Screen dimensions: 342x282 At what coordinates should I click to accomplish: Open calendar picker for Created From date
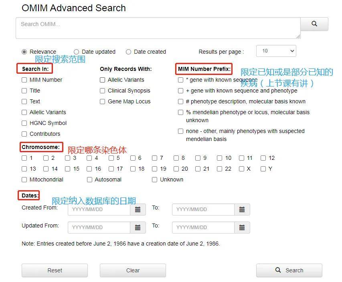coord(138,209)
